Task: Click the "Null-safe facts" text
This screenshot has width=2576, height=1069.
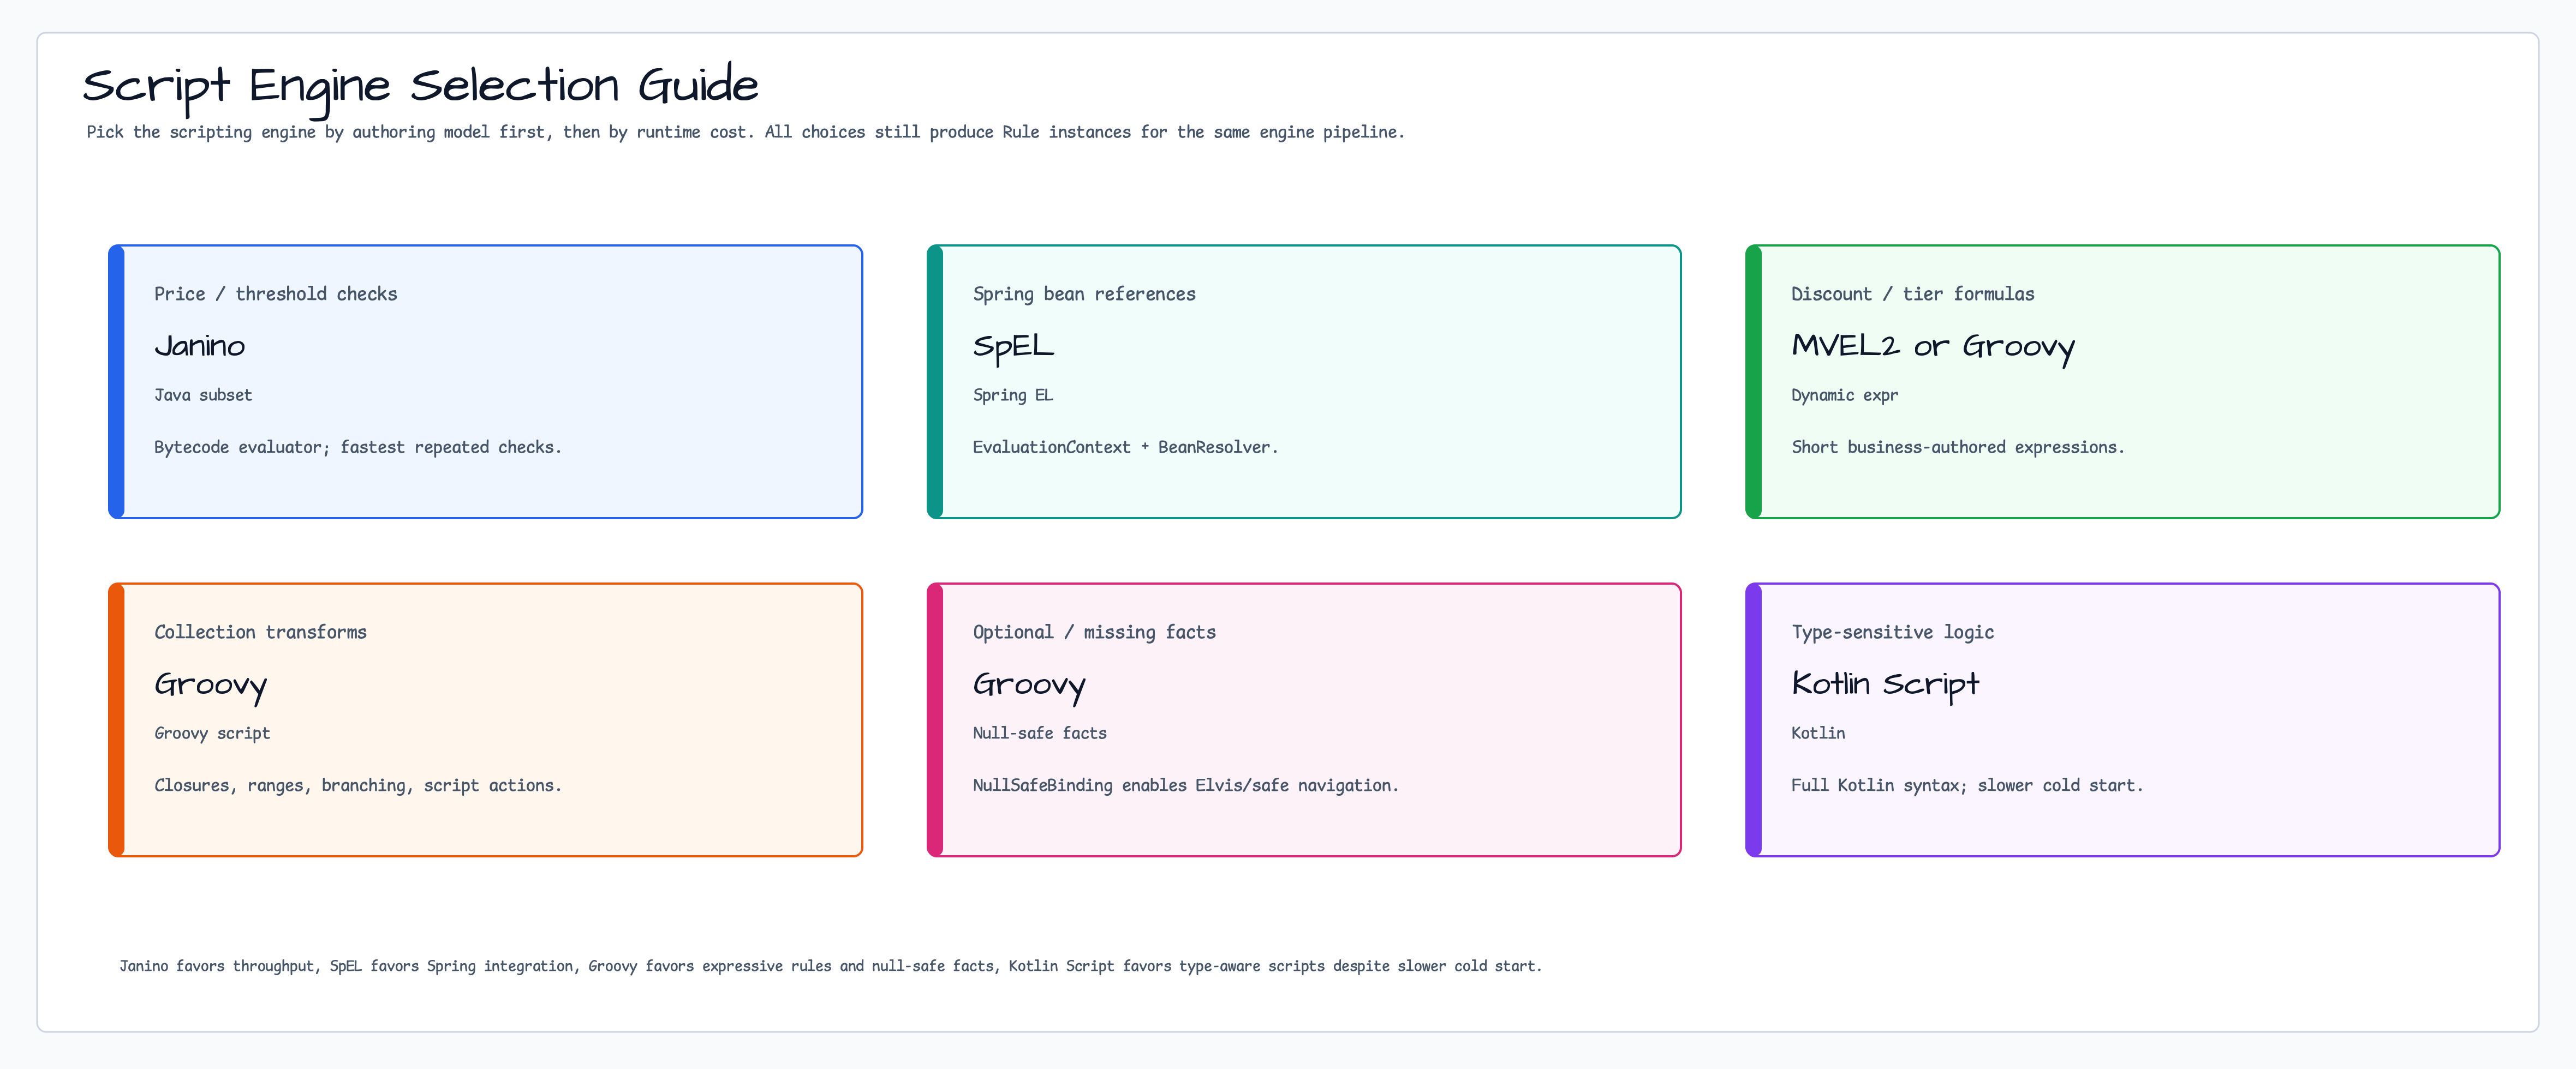Action: pos(1039,734)
